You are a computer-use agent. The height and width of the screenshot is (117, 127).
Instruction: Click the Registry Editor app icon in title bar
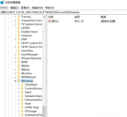click(x=2, y=2)
